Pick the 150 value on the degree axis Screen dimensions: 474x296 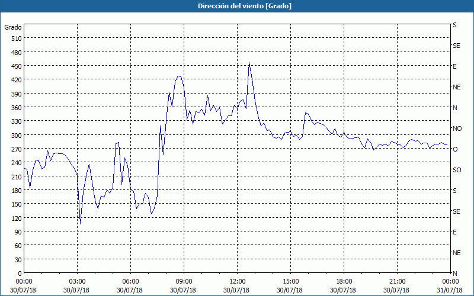coord(17,204)
